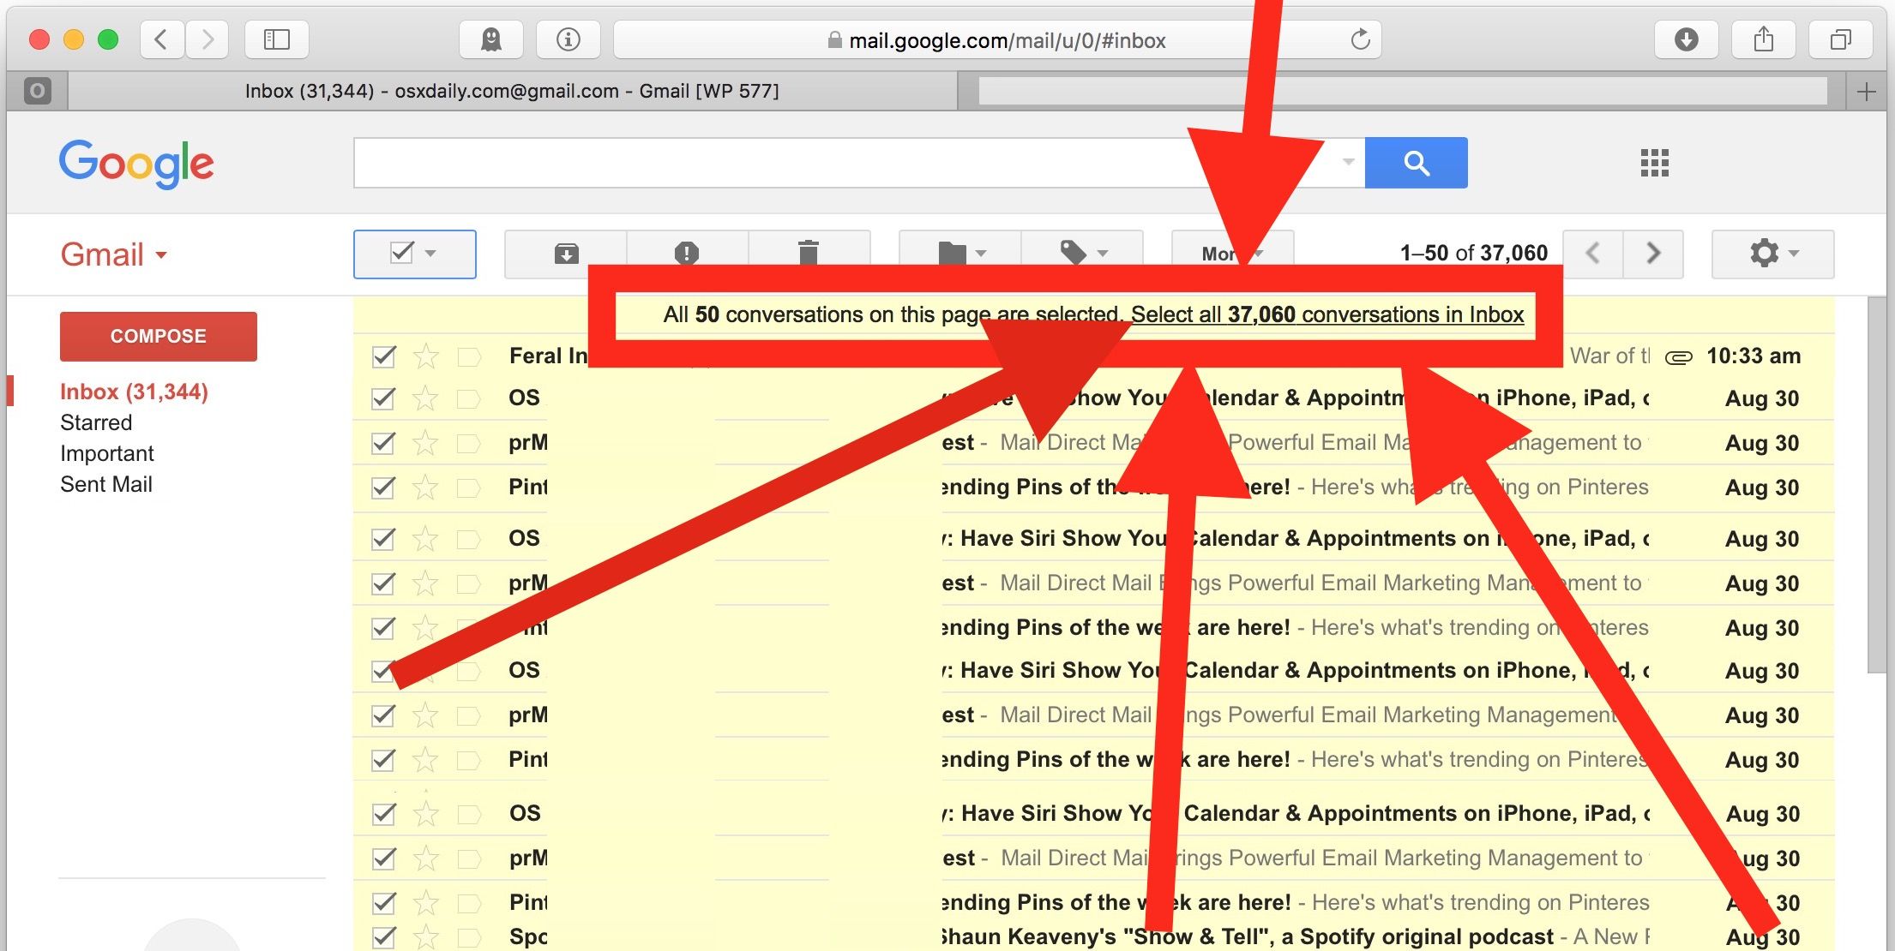Click the Archive icon in toolbar

564,252
